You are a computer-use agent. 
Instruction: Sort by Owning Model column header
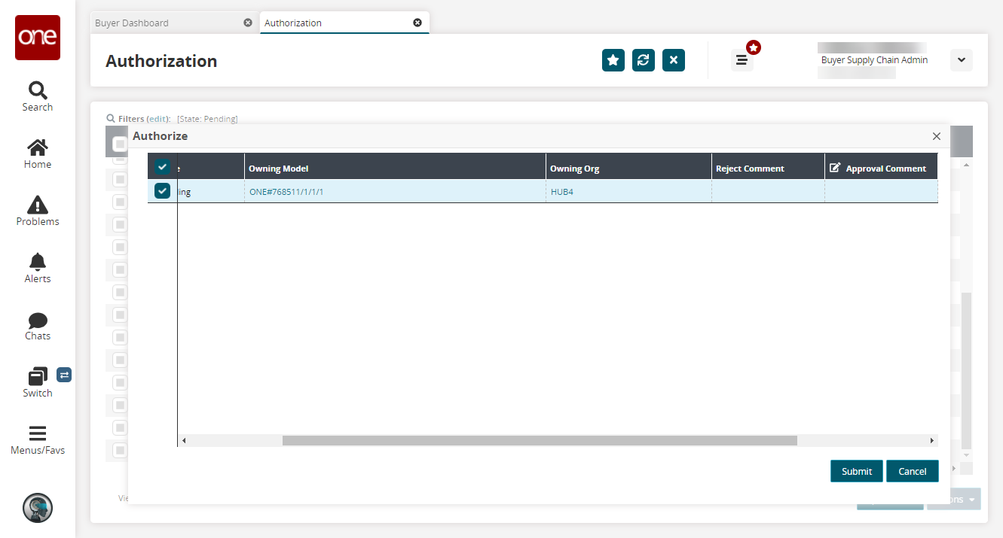395,168
